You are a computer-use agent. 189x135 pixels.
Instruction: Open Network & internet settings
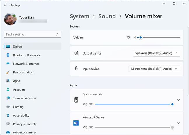(32, 64)
